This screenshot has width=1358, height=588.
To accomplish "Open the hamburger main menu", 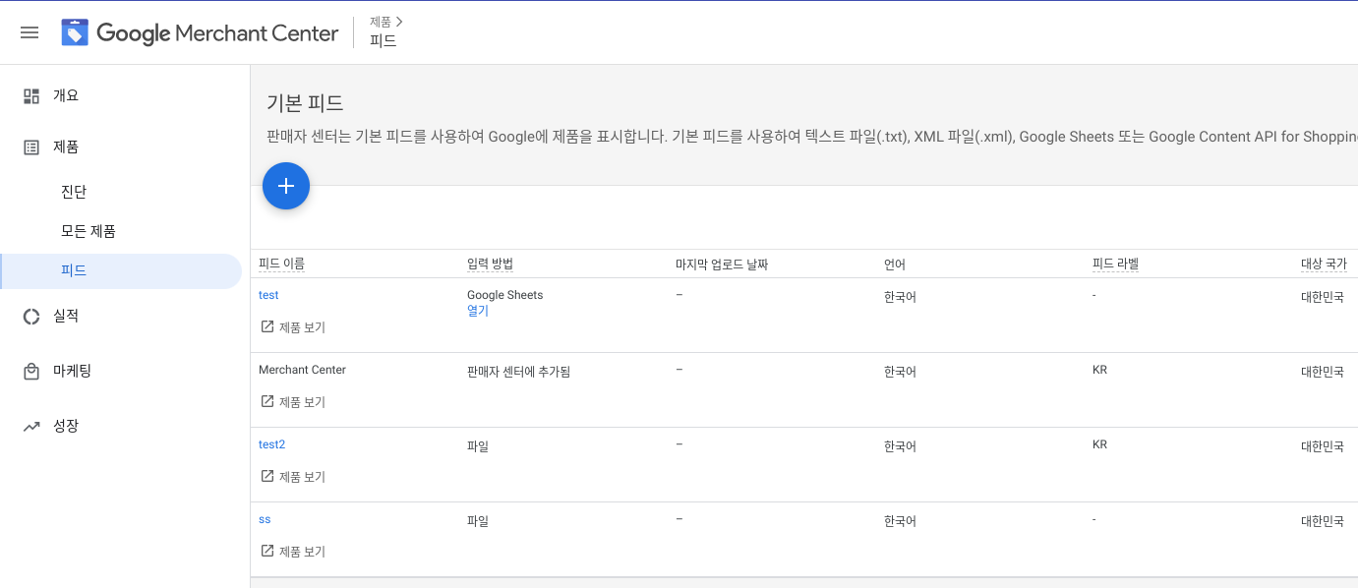I will click(30, 32).
